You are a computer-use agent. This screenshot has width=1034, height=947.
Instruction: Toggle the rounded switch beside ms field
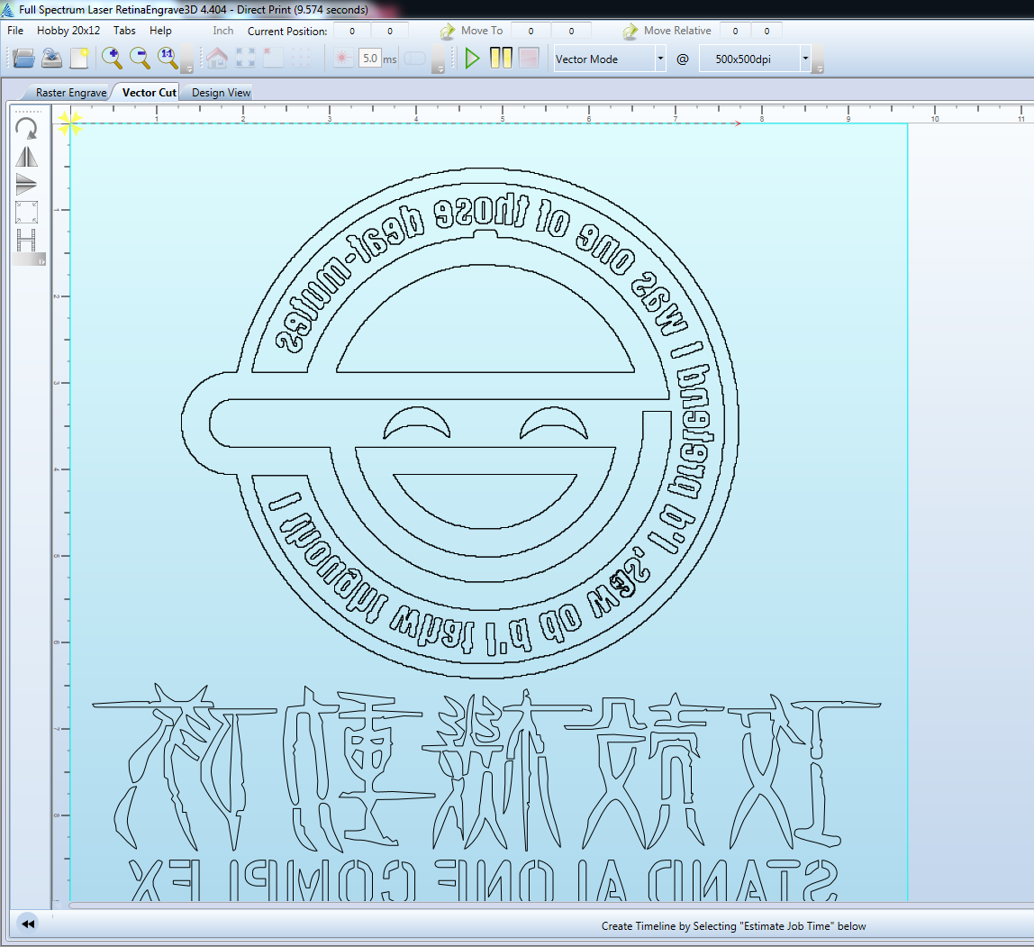[415, 58]
